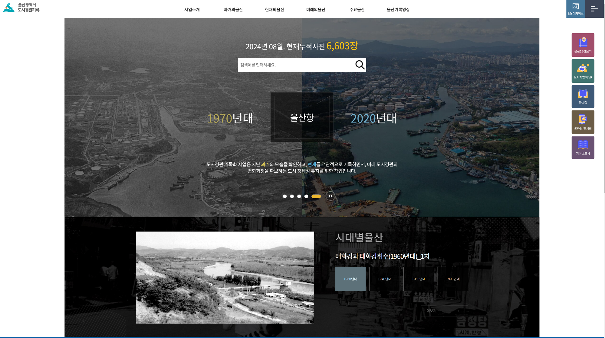Viewport: 605px width, 338px height.
Task: Open the 울산기록영상 menu item
Action: pyautogui.click(x=398, y=10)
